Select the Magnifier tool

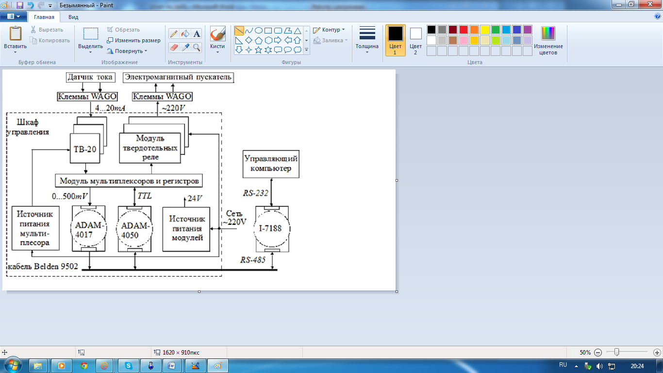coord(197,47)
